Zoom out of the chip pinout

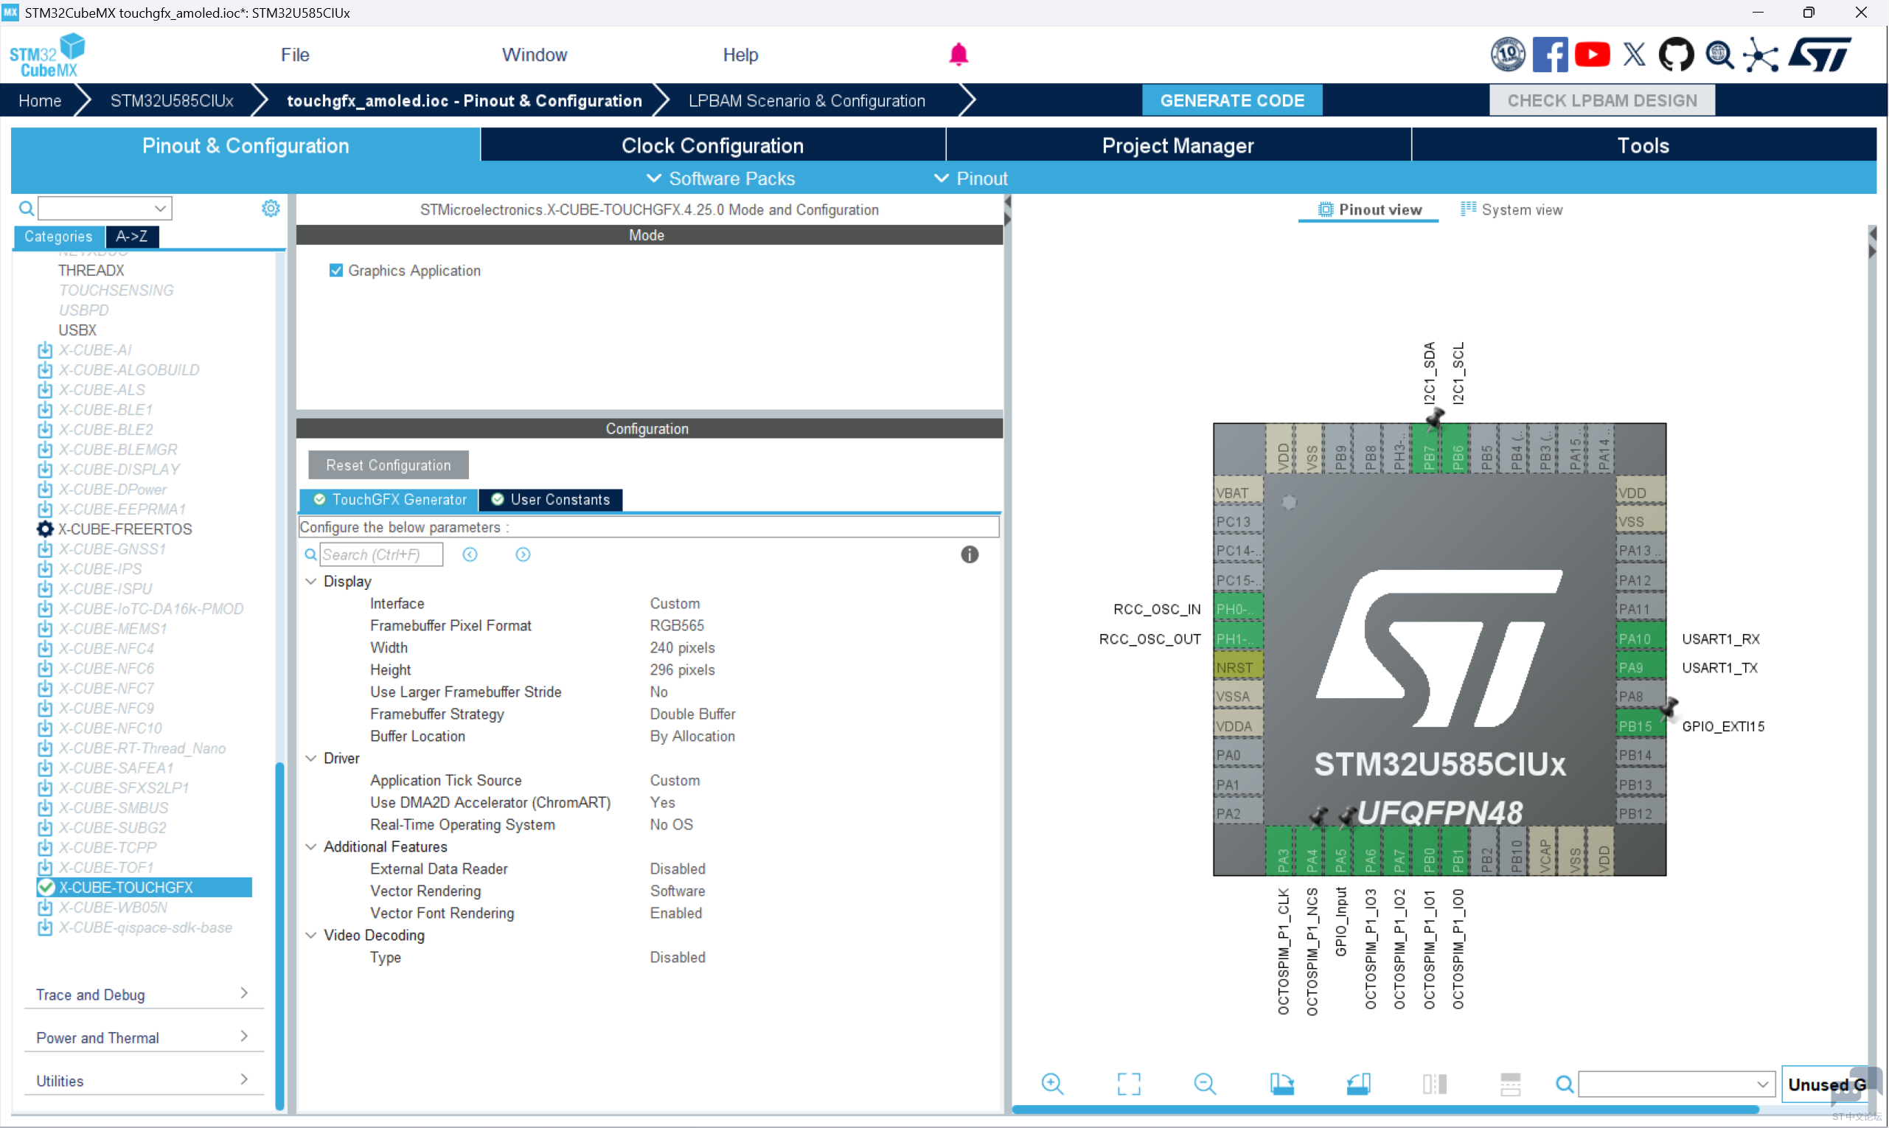pyautogui.click(x=1205, y=1084)
